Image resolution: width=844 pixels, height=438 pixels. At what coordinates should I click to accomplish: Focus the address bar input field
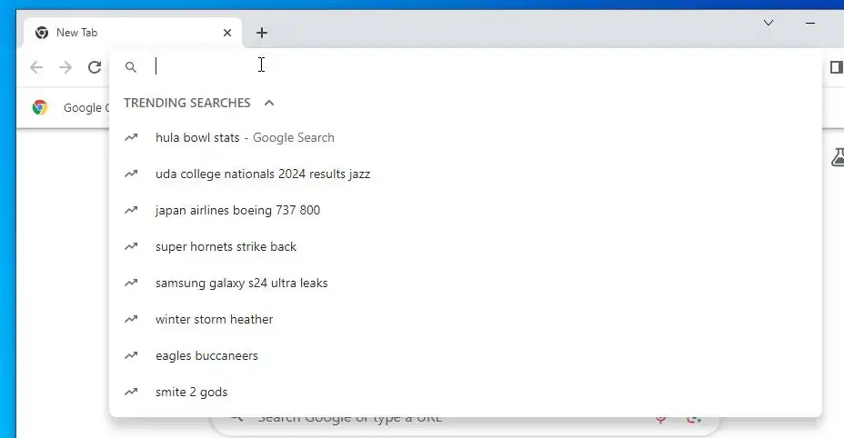[x=466, y=66]
